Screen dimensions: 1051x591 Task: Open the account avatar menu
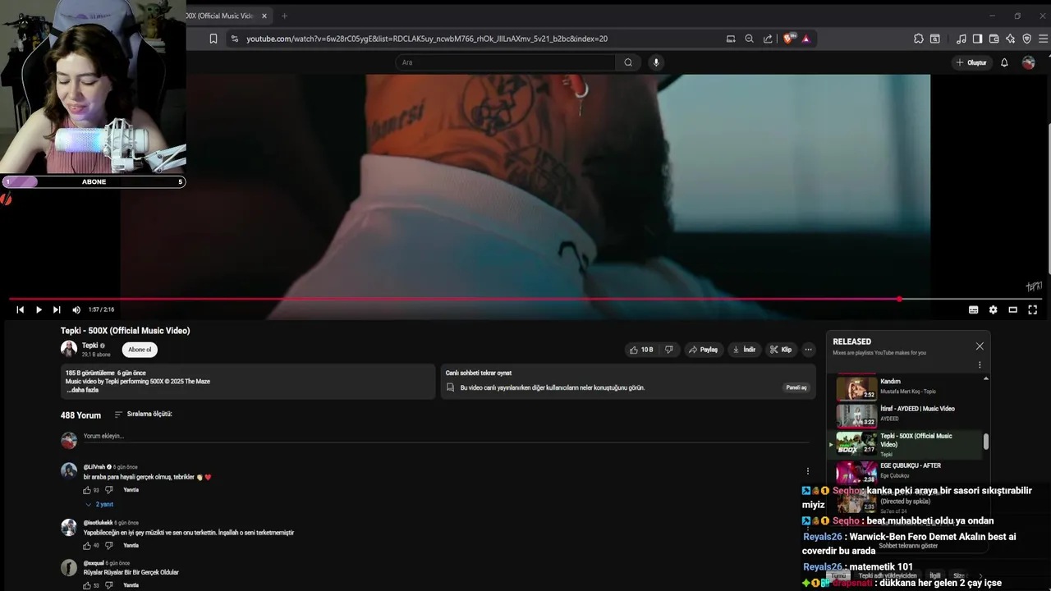click(x=1029, y=62)
